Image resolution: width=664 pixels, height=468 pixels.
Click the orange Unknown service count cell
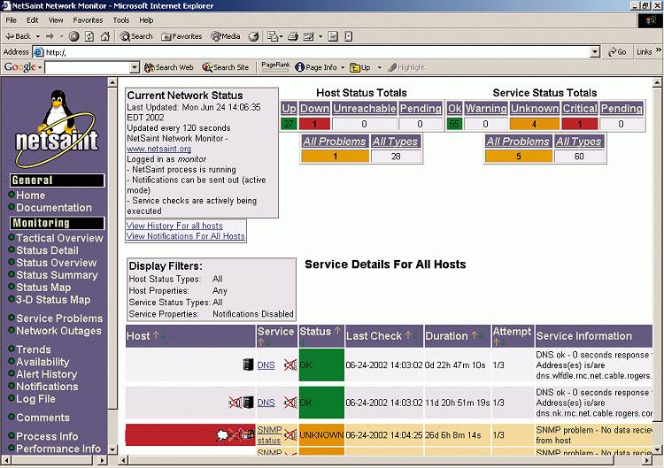pyautogui.click(x=534, y=124)
